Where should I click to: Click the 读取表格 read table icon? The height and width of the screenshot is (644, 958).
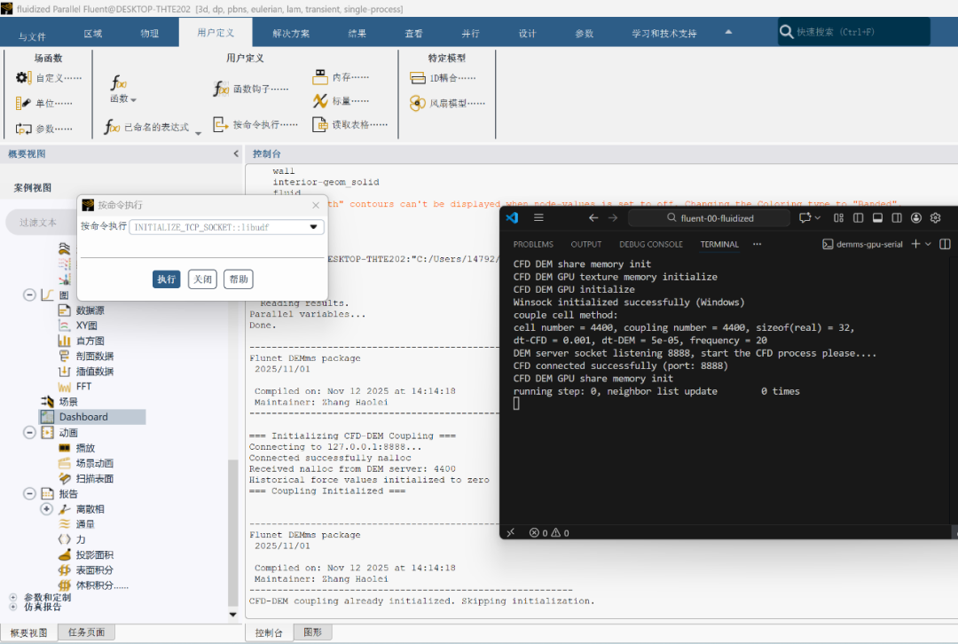(320, 124)
